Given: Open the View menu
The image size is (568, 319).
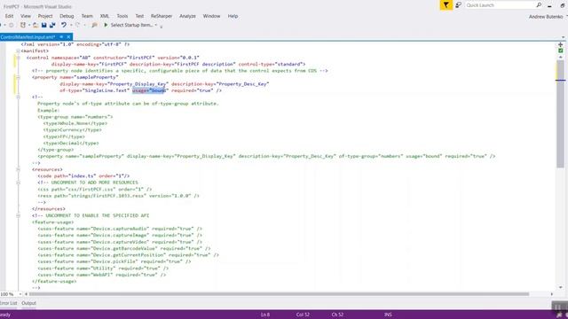Looking at the screenshot, I should pos(26,16).
